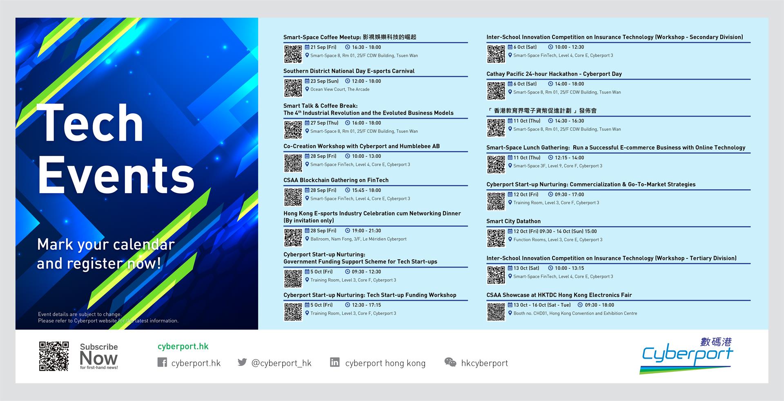This screenshot has height=401, width=784.
Task: Open the green cyberport.hk website link
Action: pyautogui.click(x=183, y=346)
